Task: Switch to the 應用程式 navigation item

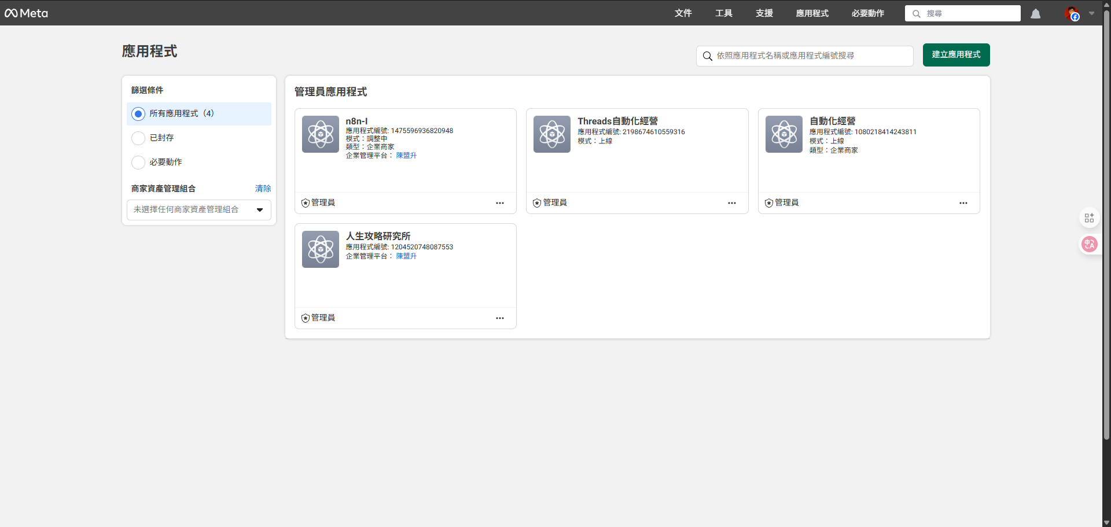Action: pos(811,13)
